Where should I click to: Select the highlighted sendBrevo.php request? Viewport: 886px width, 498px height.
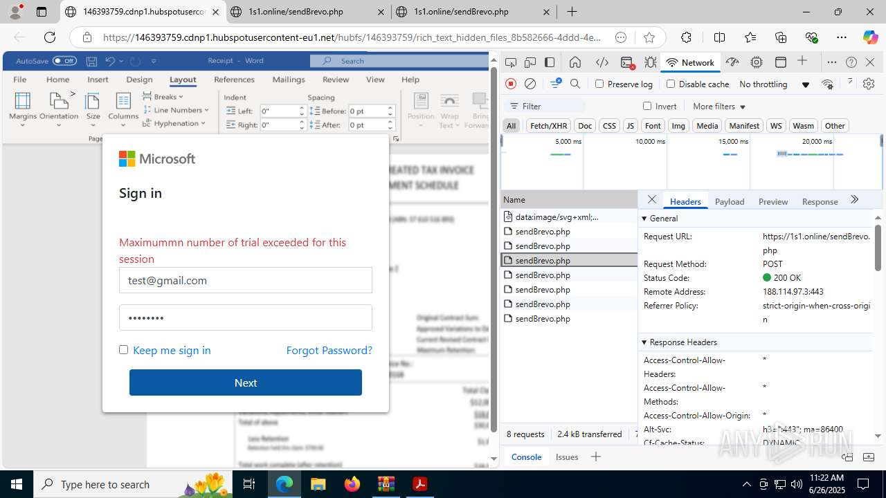coord(569,261)
